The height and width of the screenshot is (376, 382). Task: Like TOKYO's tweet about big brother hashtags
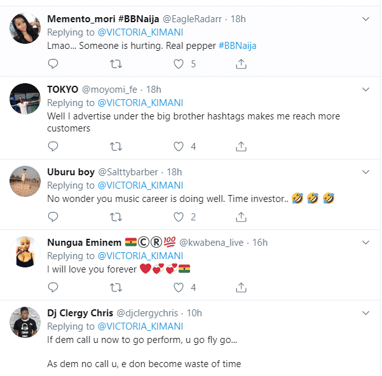pyautogui.click(x=179, y=147)
